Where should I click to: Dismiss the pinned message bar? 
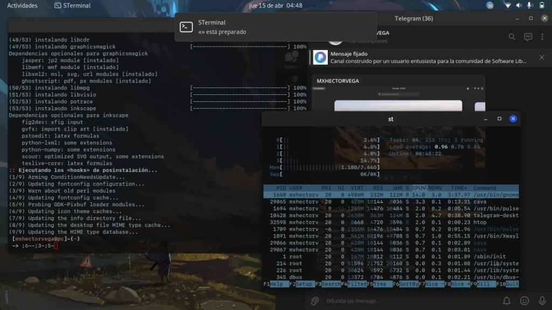click(541, 57)
